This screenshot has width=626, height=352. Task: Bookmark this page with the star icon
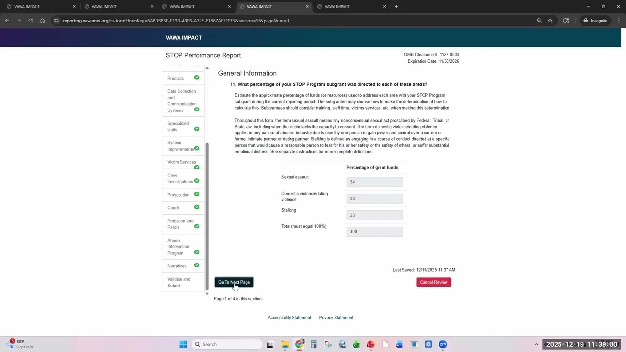tap(550, 21)
